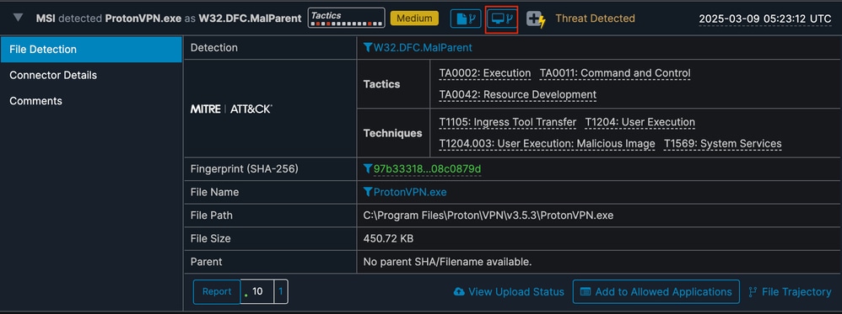This screenshot has height=314, width=842.
Task: Click Add to Allowed Applications button
Action: coord(656,291)
